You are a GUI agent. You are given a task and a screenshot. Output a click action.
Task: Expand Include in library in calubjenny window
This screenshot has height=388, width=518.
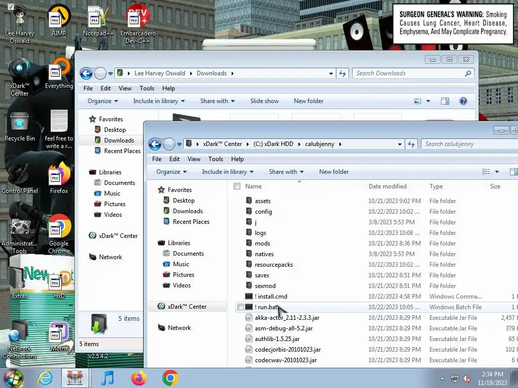(228, 172)
